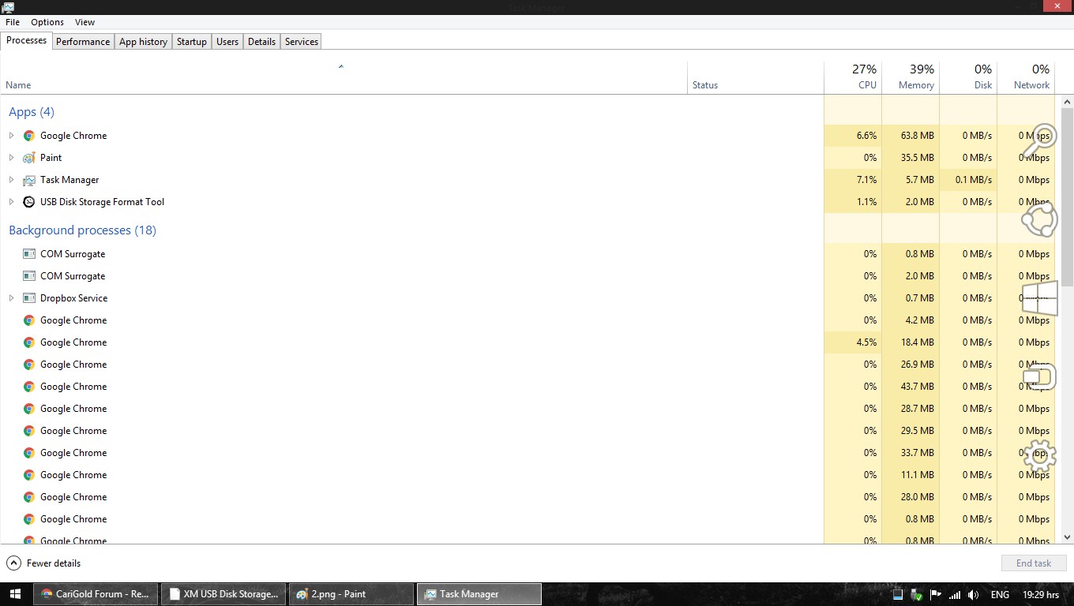This screenshot has height=606, width=1074.
Task: Switch to the App history tab
Action: pyautogui.click(x=143, y=42)
